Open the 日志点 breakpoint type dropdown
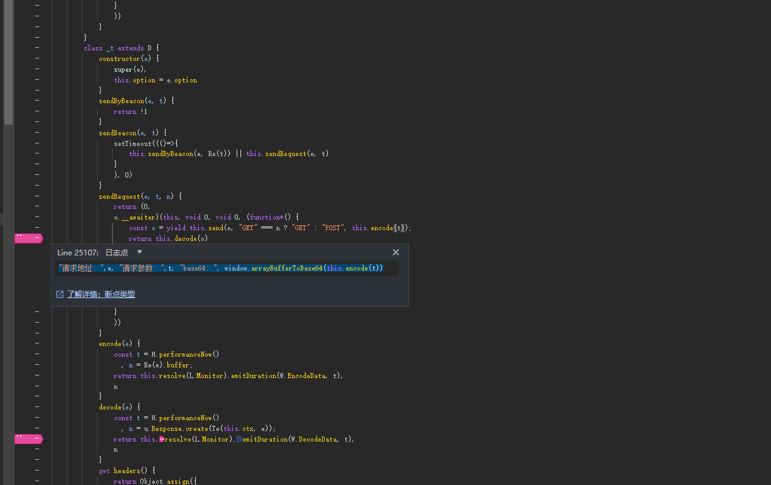This screenshot has height=485, width=771. pos(123,252)
